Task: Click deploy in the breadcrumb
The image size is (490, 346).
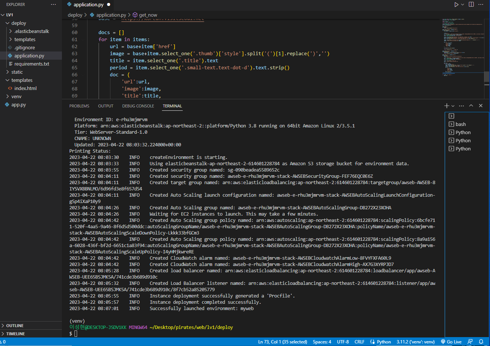Action: point(75,15)
